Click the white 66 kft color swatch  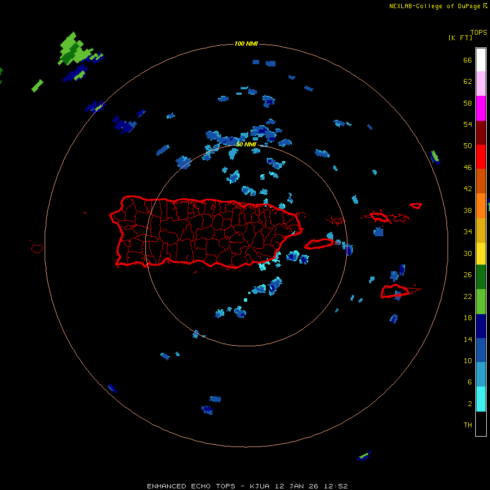(481, 60)
